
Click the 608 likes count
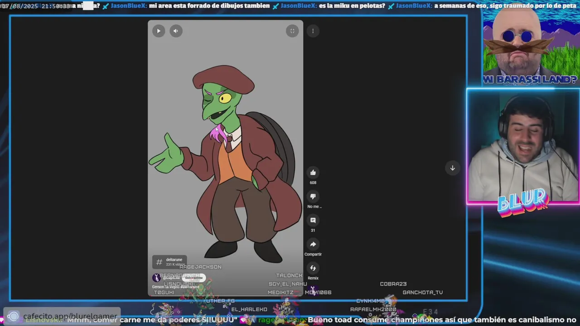[x=313, y=182]
